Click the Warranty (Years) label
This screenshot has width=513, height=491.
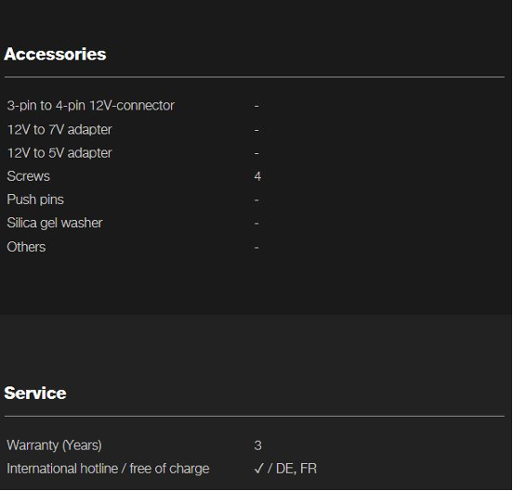pos(54,446)
